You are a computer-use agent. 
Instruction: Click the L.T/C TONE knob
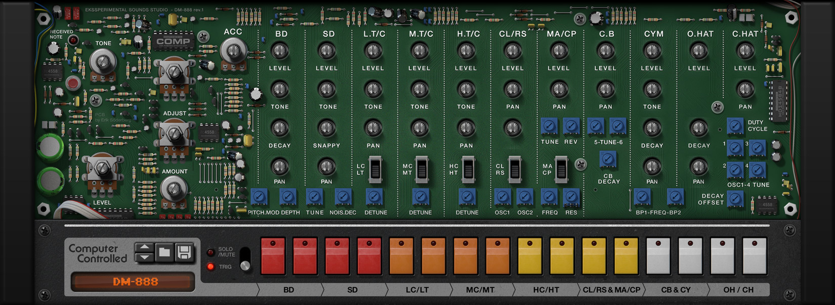click(x=373, y=89)
